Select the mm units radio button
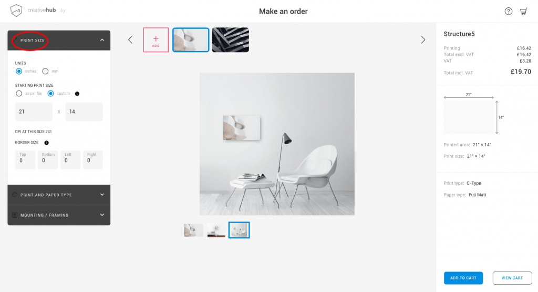The image size is (538, 292). (x=45, y=71)
